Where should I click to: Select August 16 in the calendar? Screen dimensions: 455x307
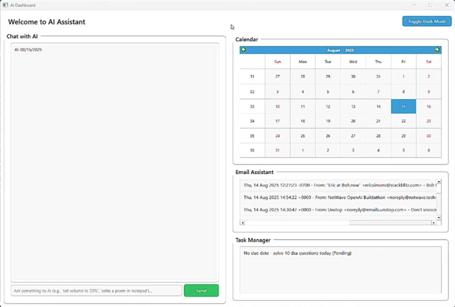point(428,106)
